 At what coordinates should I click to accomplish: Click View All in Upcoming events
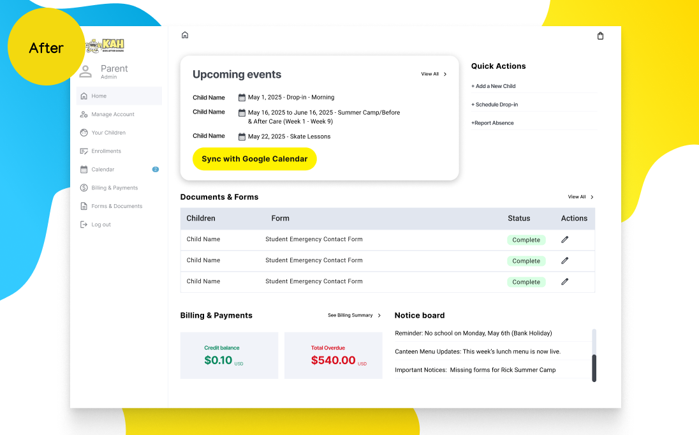click(430, 74)
